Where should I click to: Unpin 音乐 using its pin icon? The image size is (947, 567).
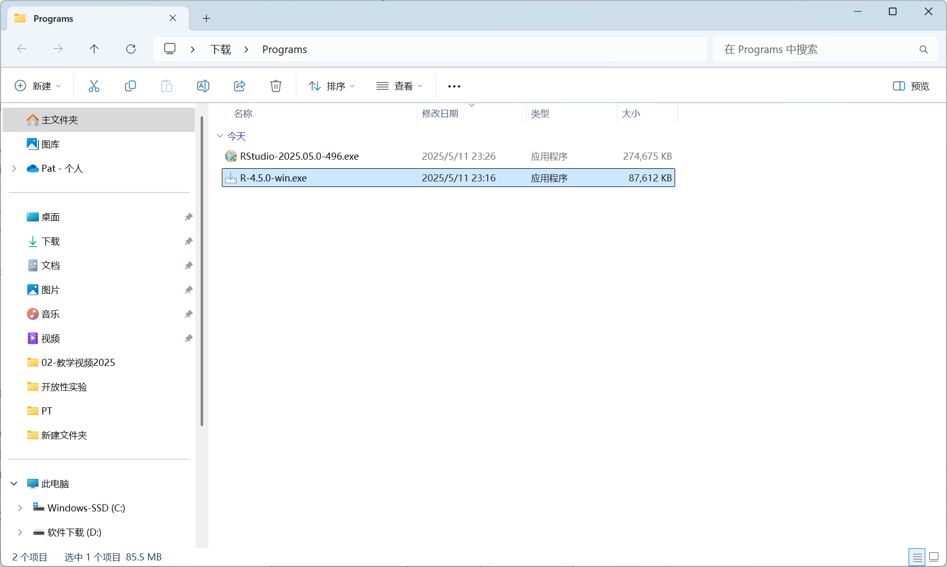pyautogui.click(x=188, y=314)
